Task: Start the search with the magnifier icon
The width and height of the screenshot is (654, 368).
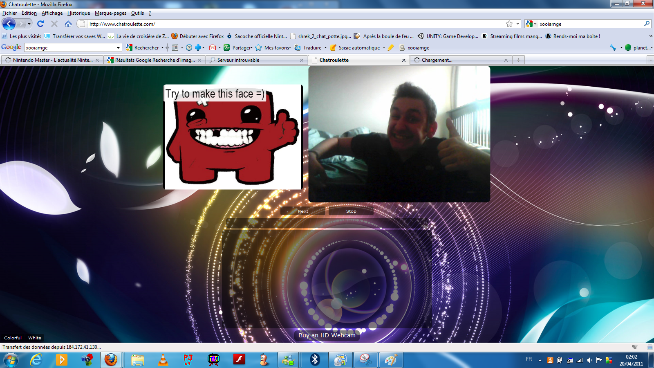Action: [x=647, y=24]
